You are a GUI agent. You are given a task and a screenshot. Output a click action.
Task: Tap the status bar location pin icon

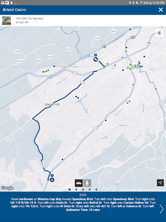click(130, 3)
